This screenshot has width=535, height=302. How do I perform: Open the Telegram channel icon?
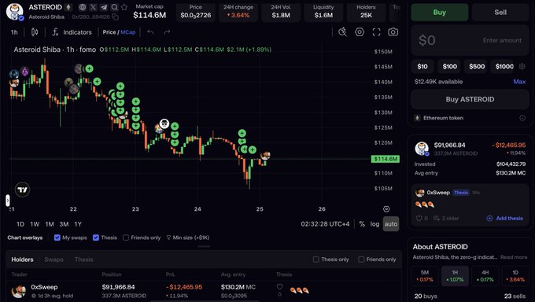104,7
